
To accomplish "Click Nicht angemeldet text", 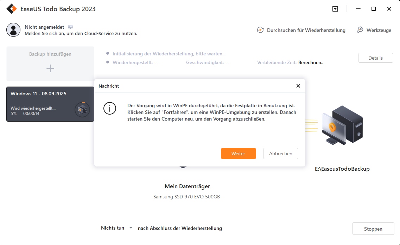I will (44, 27).
